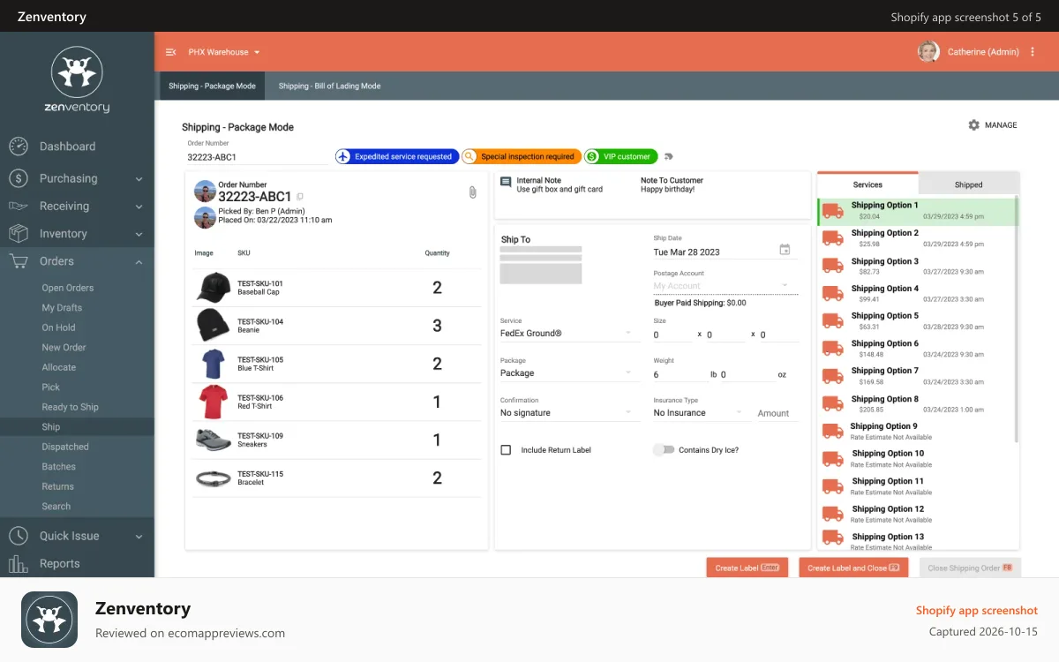The height and width of the screenshot is (662, 1059).
Task: Open attachments paperclip icon
Action: (472, 192)
